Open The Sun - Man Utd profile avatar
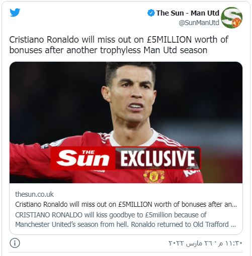The image size is (252, 256). (231, 18)
